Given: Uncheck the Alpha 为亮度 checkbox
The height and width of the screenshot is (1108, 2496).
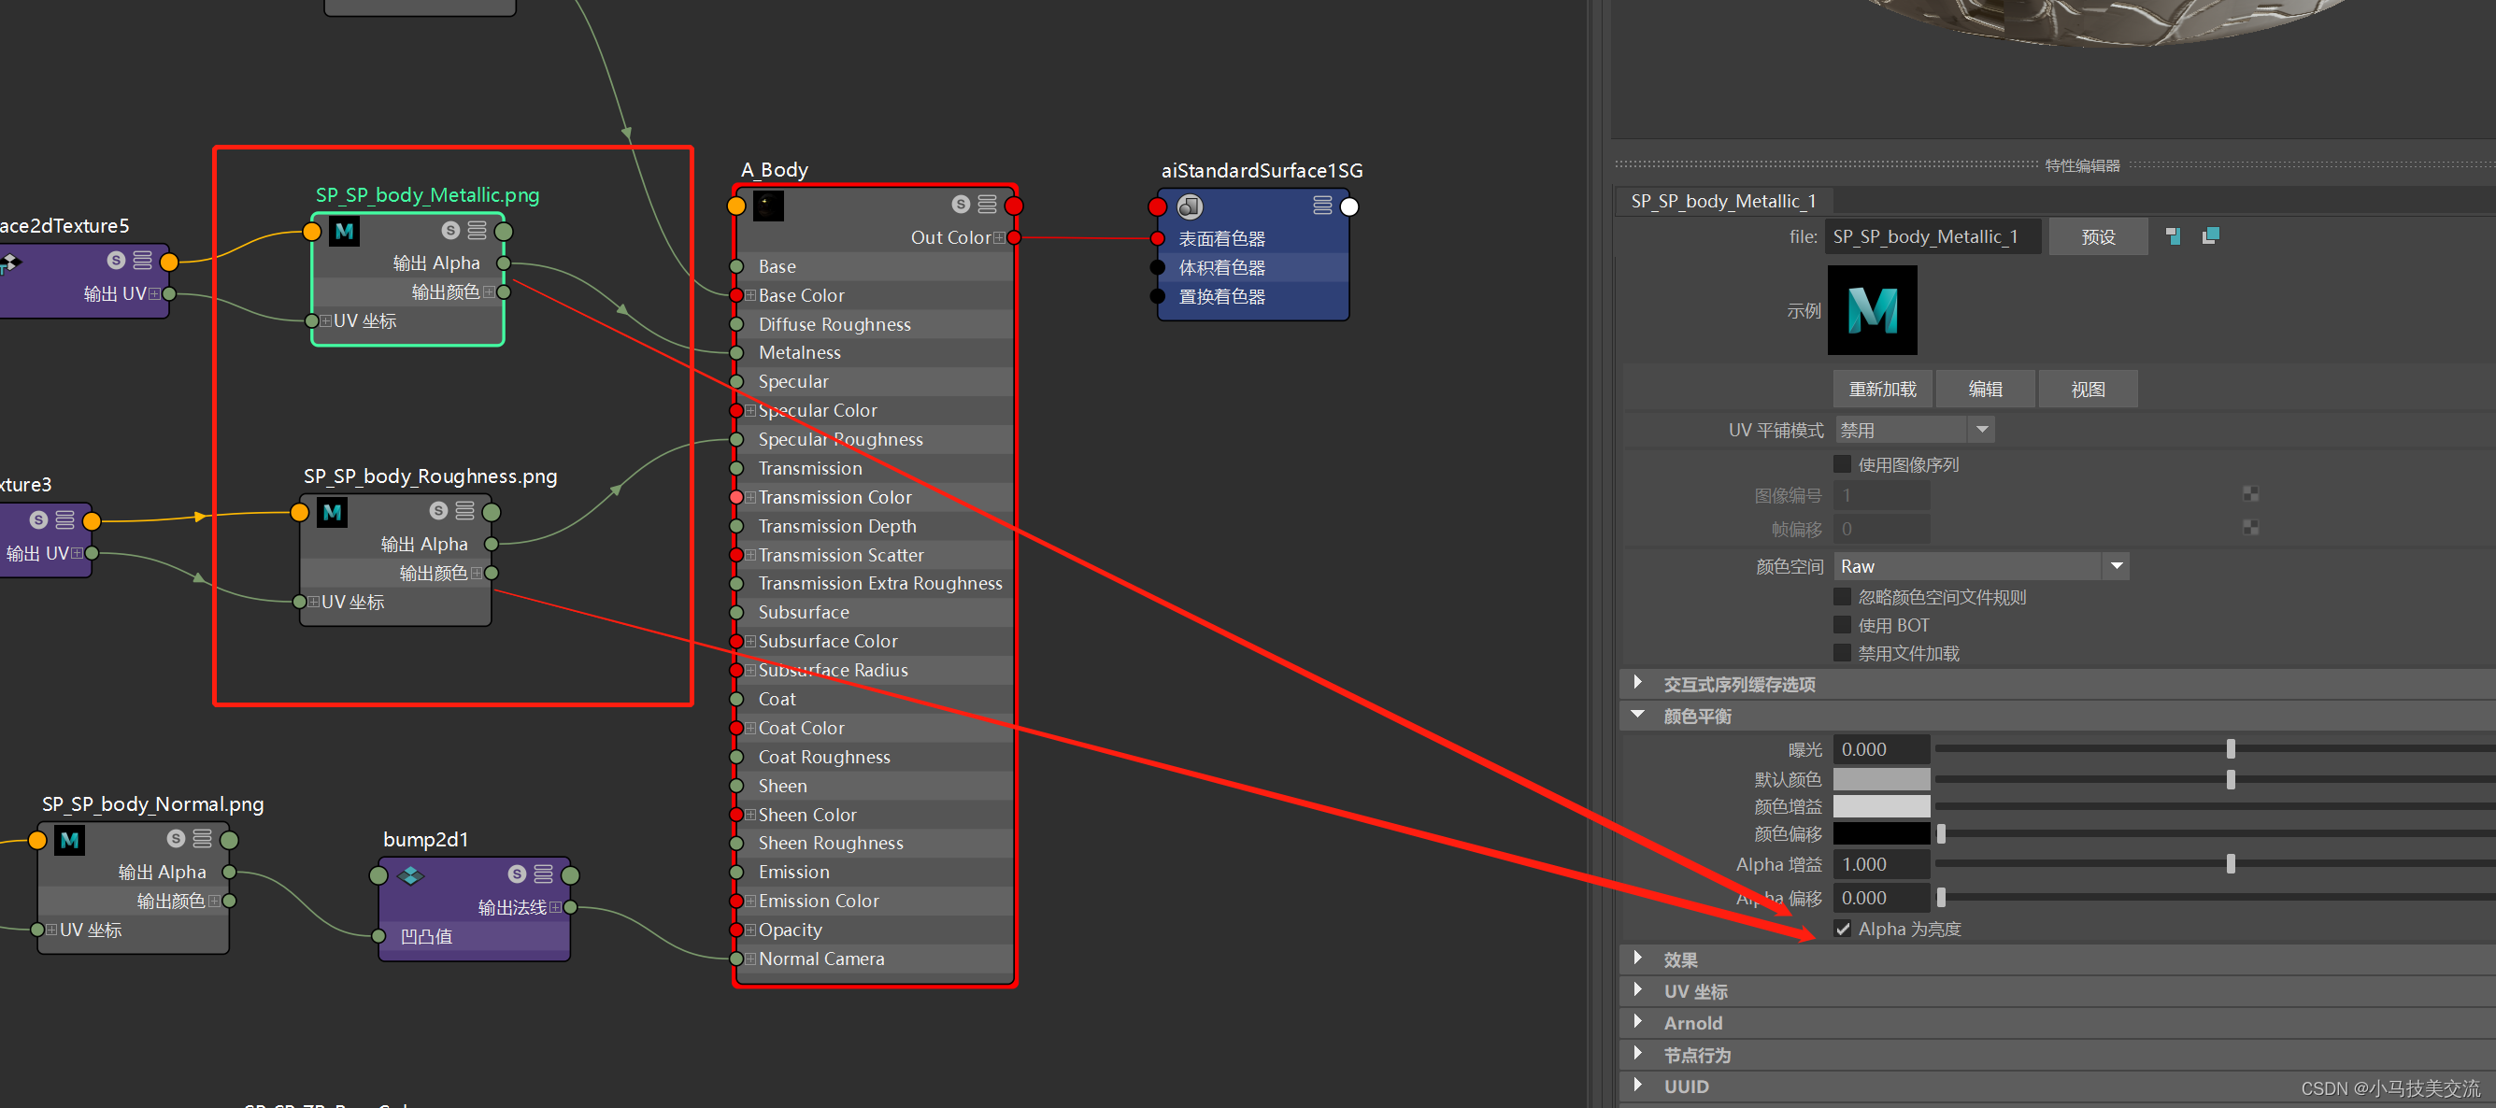Looking at the screenshot, I should (1842, 929).
